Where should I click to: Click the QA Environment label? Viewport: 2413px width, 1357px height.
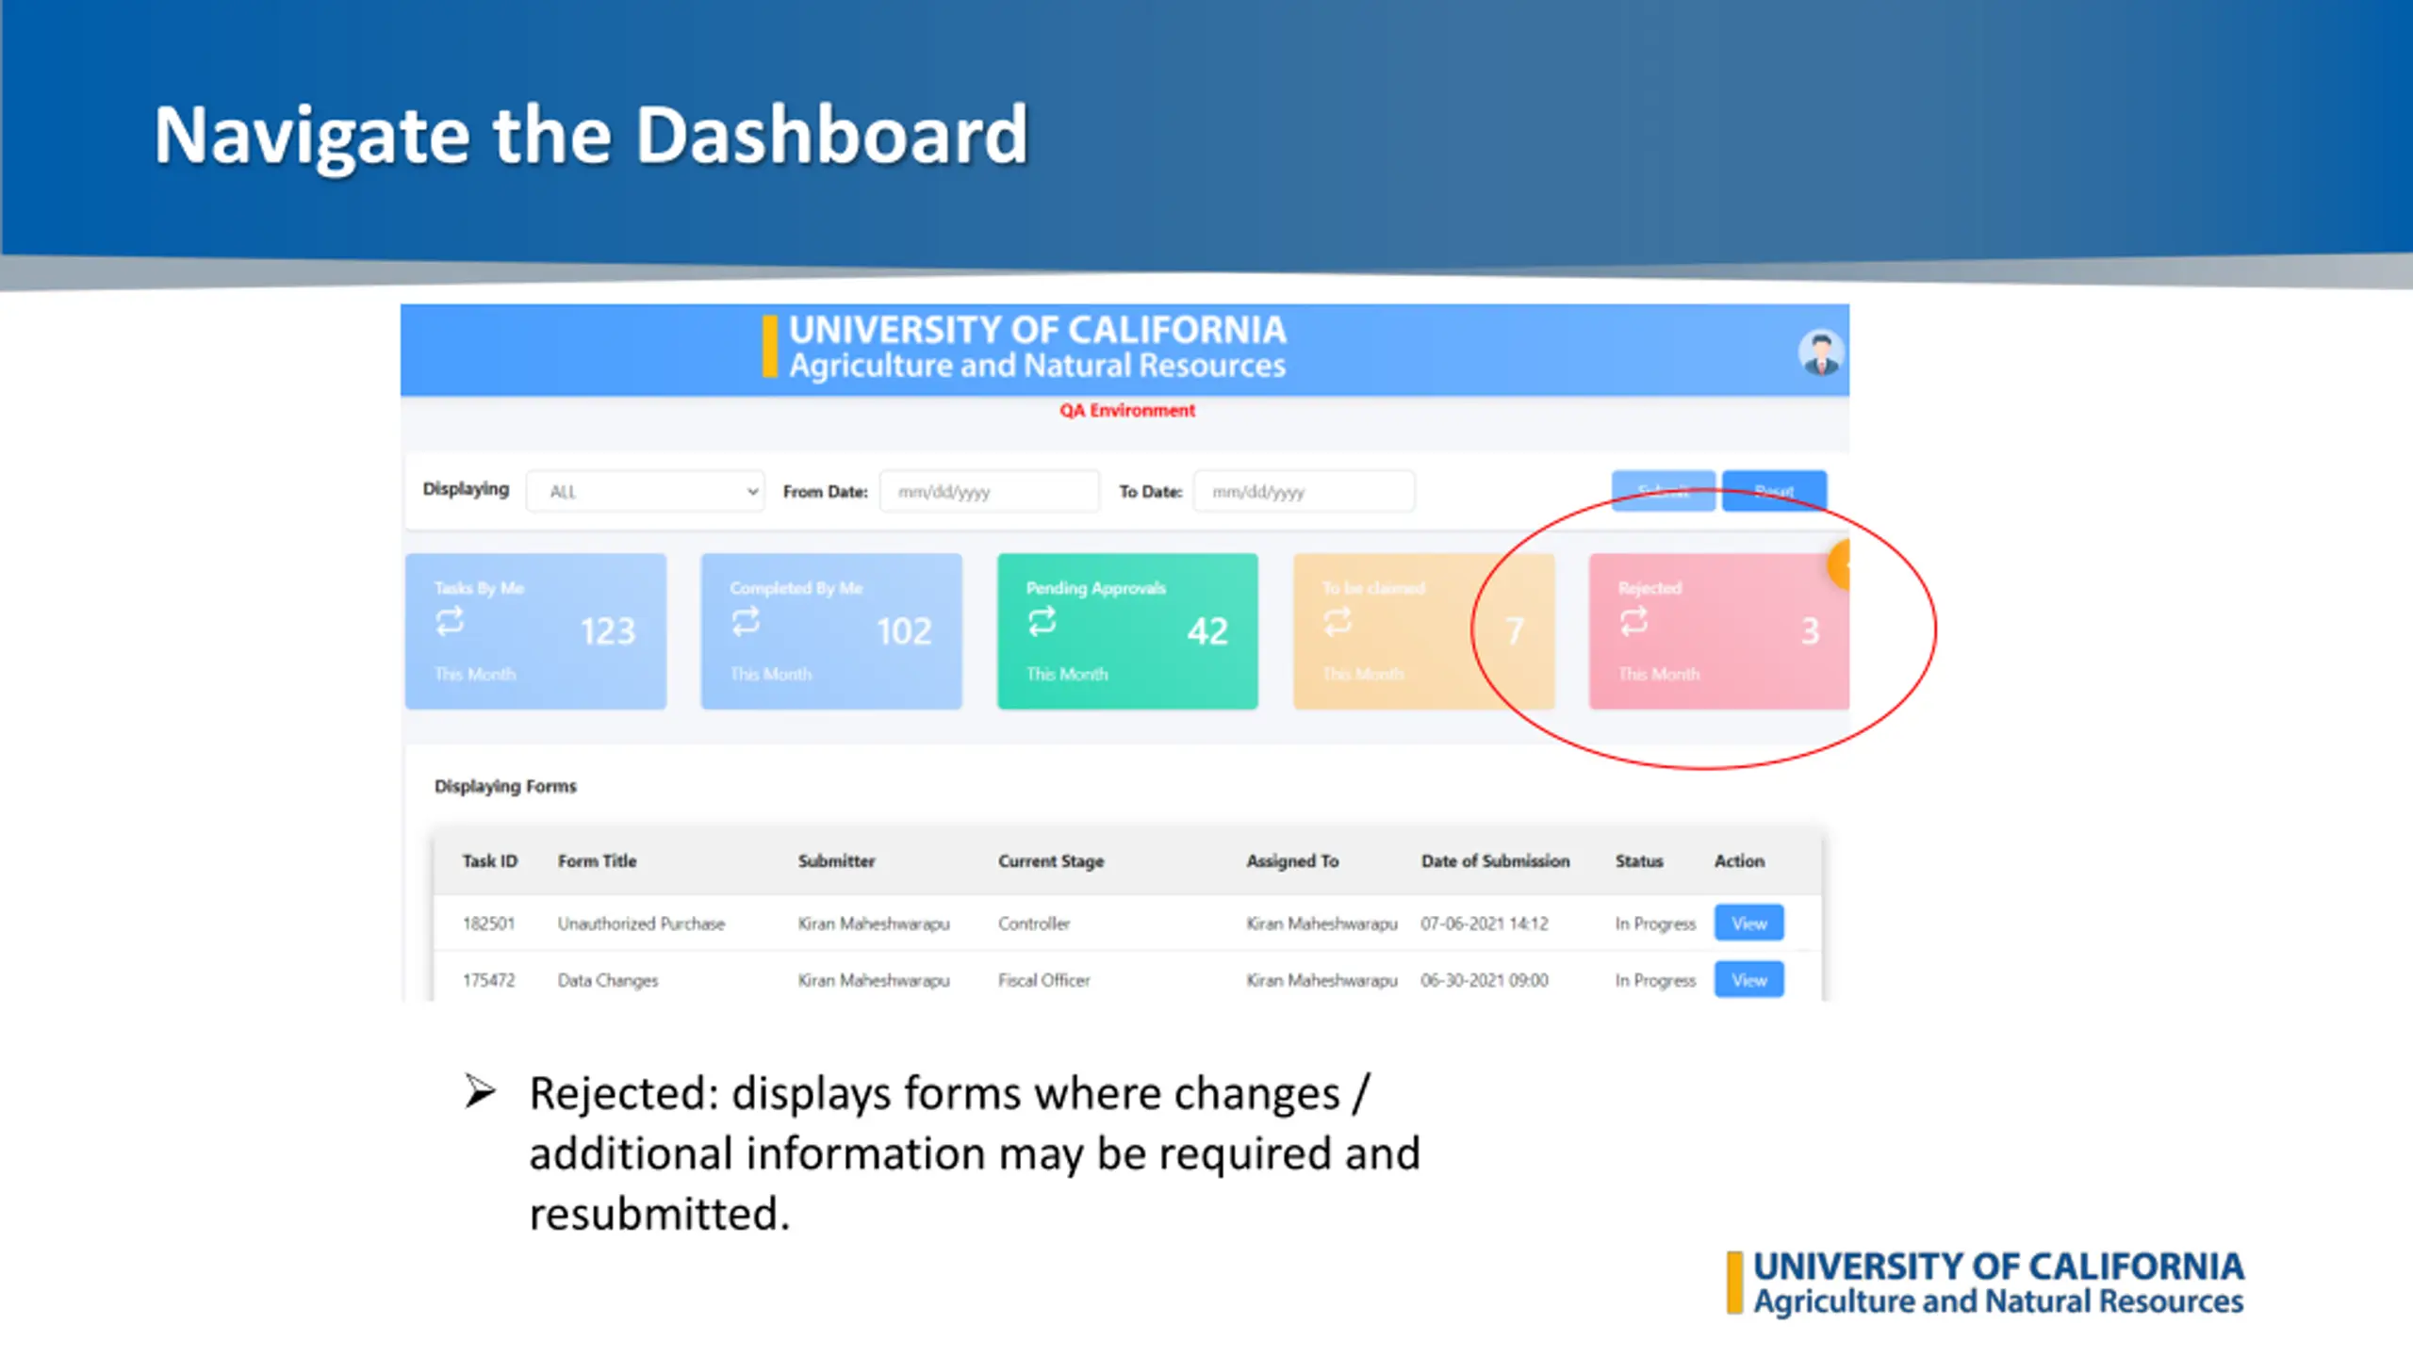click(1126, 410)
